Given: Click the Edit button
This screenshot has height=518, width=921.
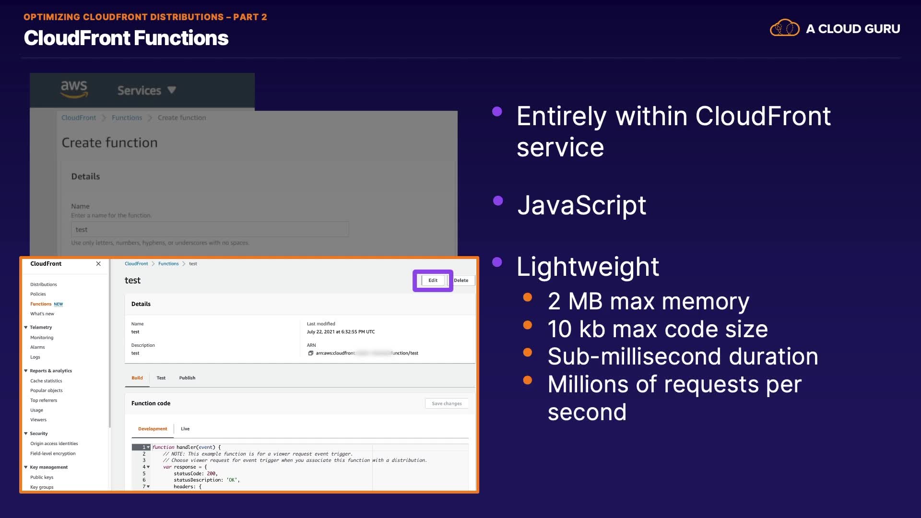Looking at the screenshot, I should 433,281.
